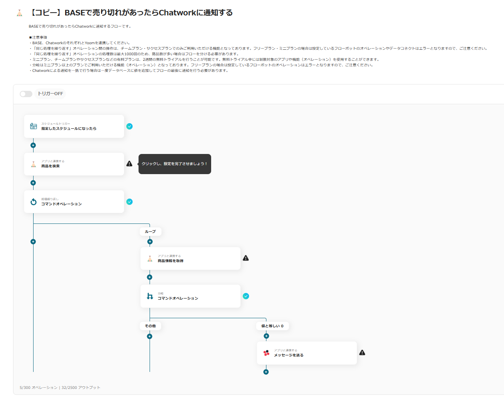Add step below the schedule trigger
This screenshot has width=504, height=396.
[x=33, y=145]
